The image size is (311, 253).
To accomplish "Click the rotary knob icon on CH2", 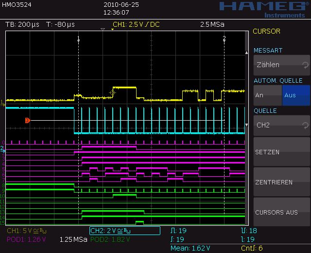I will point(305,125).
